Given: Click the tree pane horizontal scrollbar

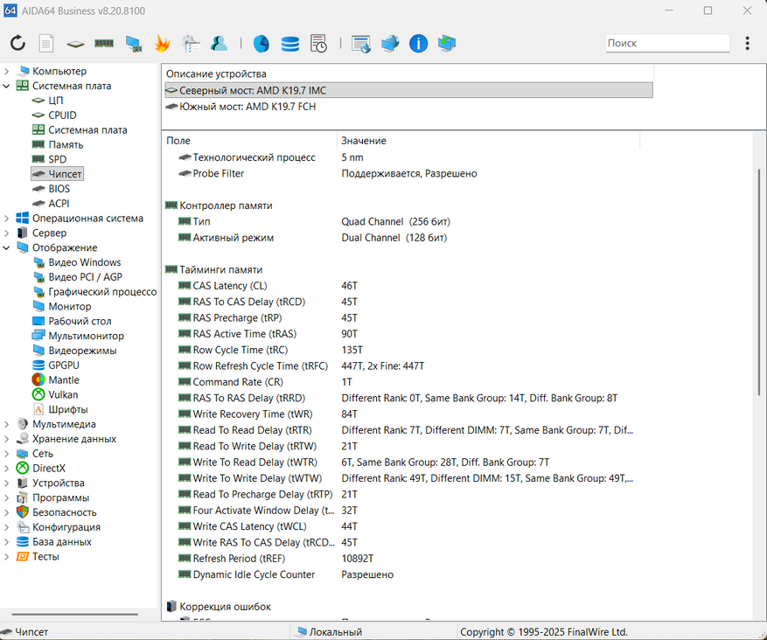Looking at the screenshot, I should coord(75,614).
